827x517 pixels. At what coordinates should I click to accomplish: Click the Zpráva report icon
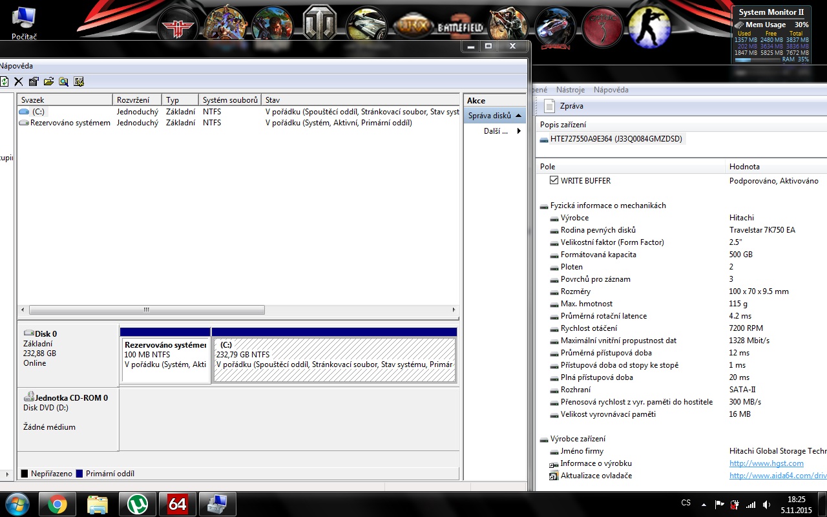549,106
